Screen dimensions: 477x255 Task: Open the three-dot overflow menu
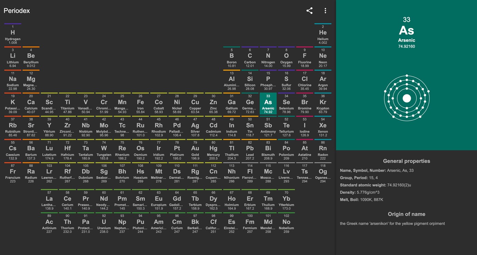(325, 11)
